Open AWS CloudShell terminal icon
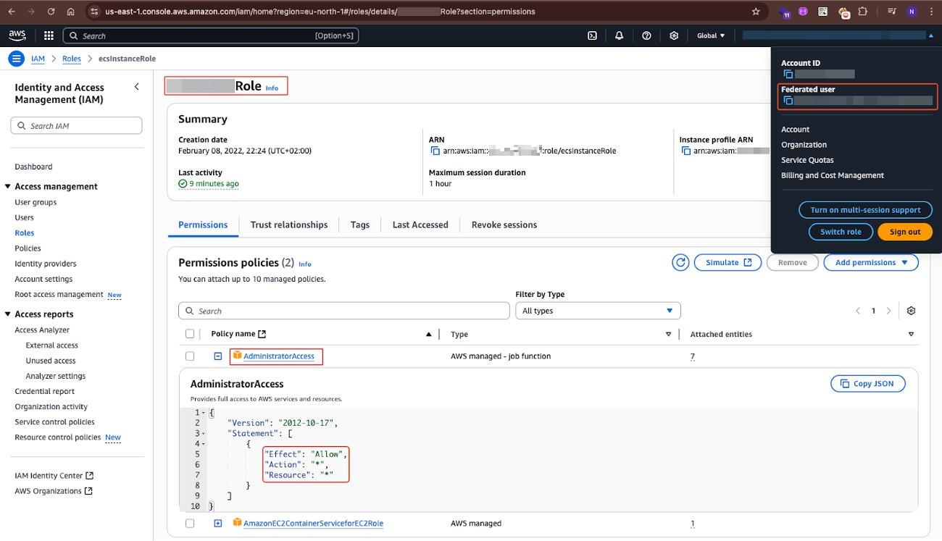942x541 pixels. 592,35
